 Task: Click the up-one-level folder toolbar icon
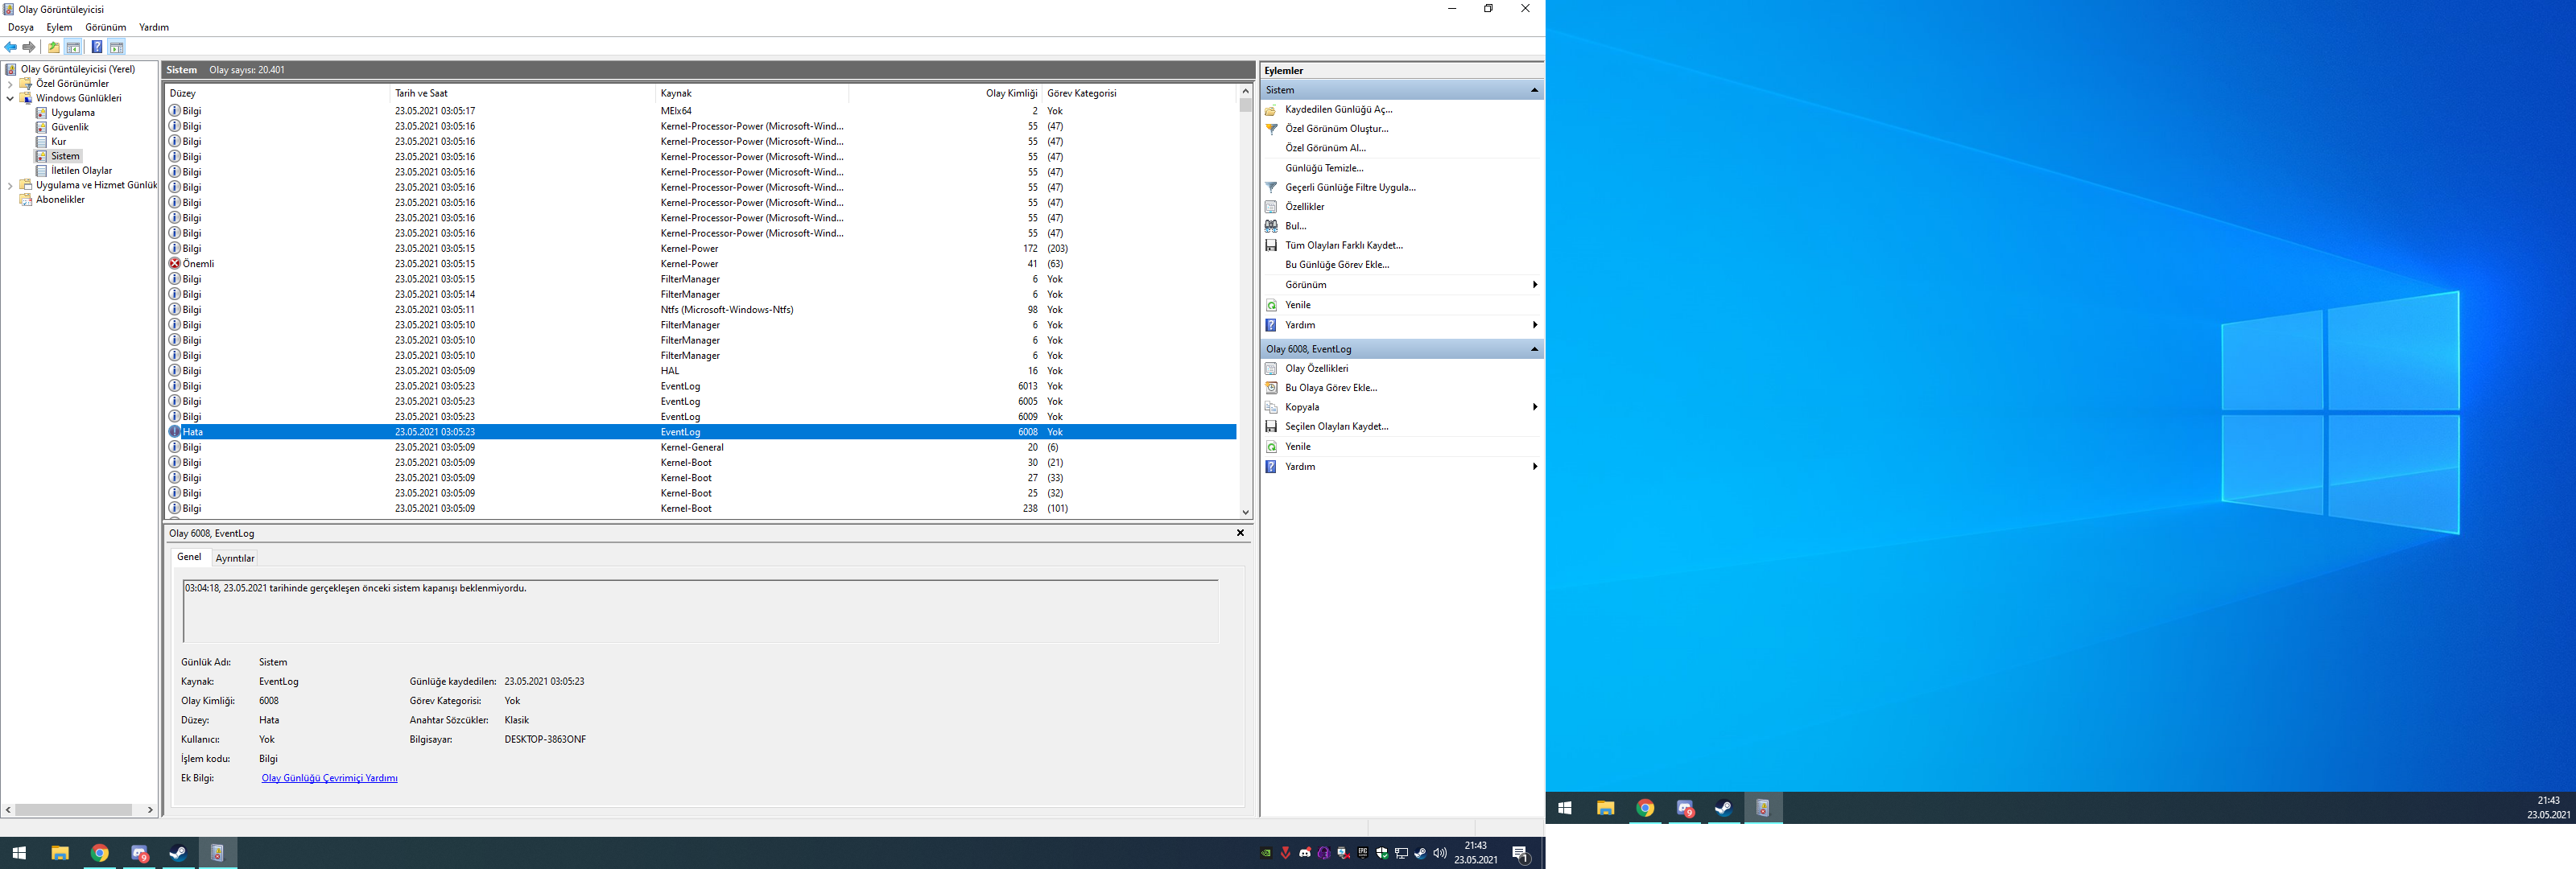click(x=54, y=47)
